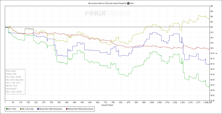Click 'Days Played: 1' stats line

pos(12,89)
